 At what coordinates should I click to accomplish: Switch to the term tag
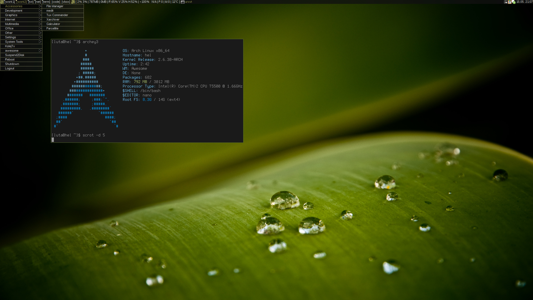[x=46, y=2]
